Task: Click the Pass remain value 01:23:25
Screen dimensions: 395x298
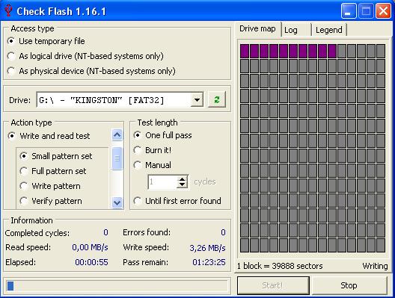Action: [209, 262]
